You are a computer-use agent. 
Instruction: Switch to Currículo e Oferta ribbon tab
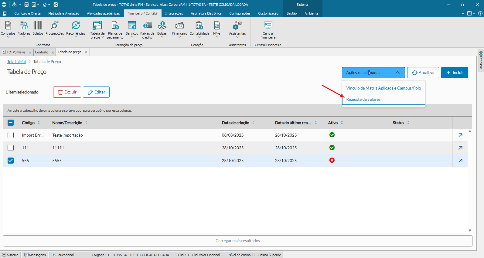[27, 13]
